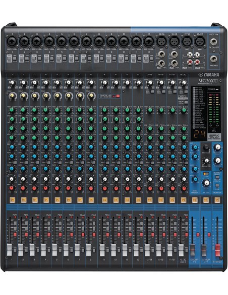Click the Yamaha logo on the console
The height and width of the screenshot is (295, 228).
click(x=209, y=75)
